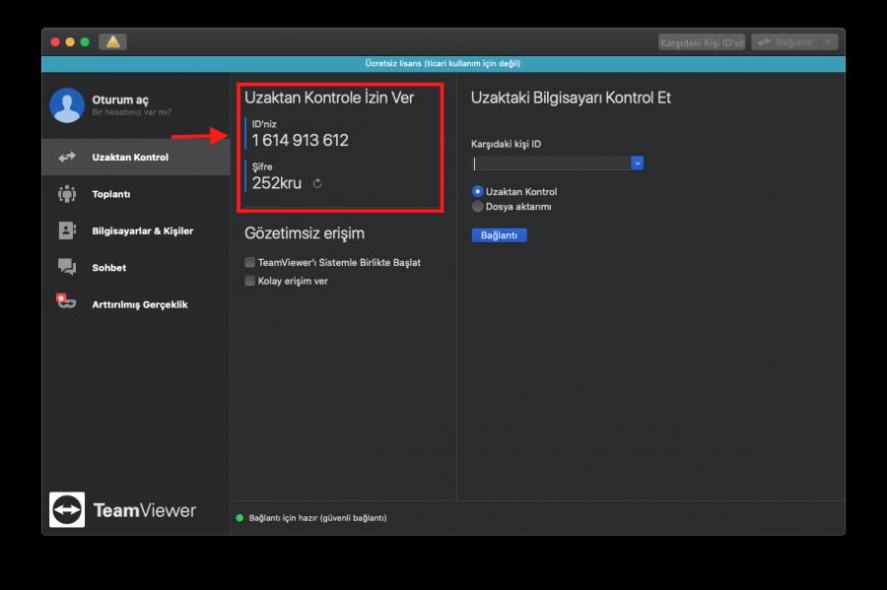887x590 pixels.
Task: Click the TeamViewer logo icon
Action: (67, 509)
